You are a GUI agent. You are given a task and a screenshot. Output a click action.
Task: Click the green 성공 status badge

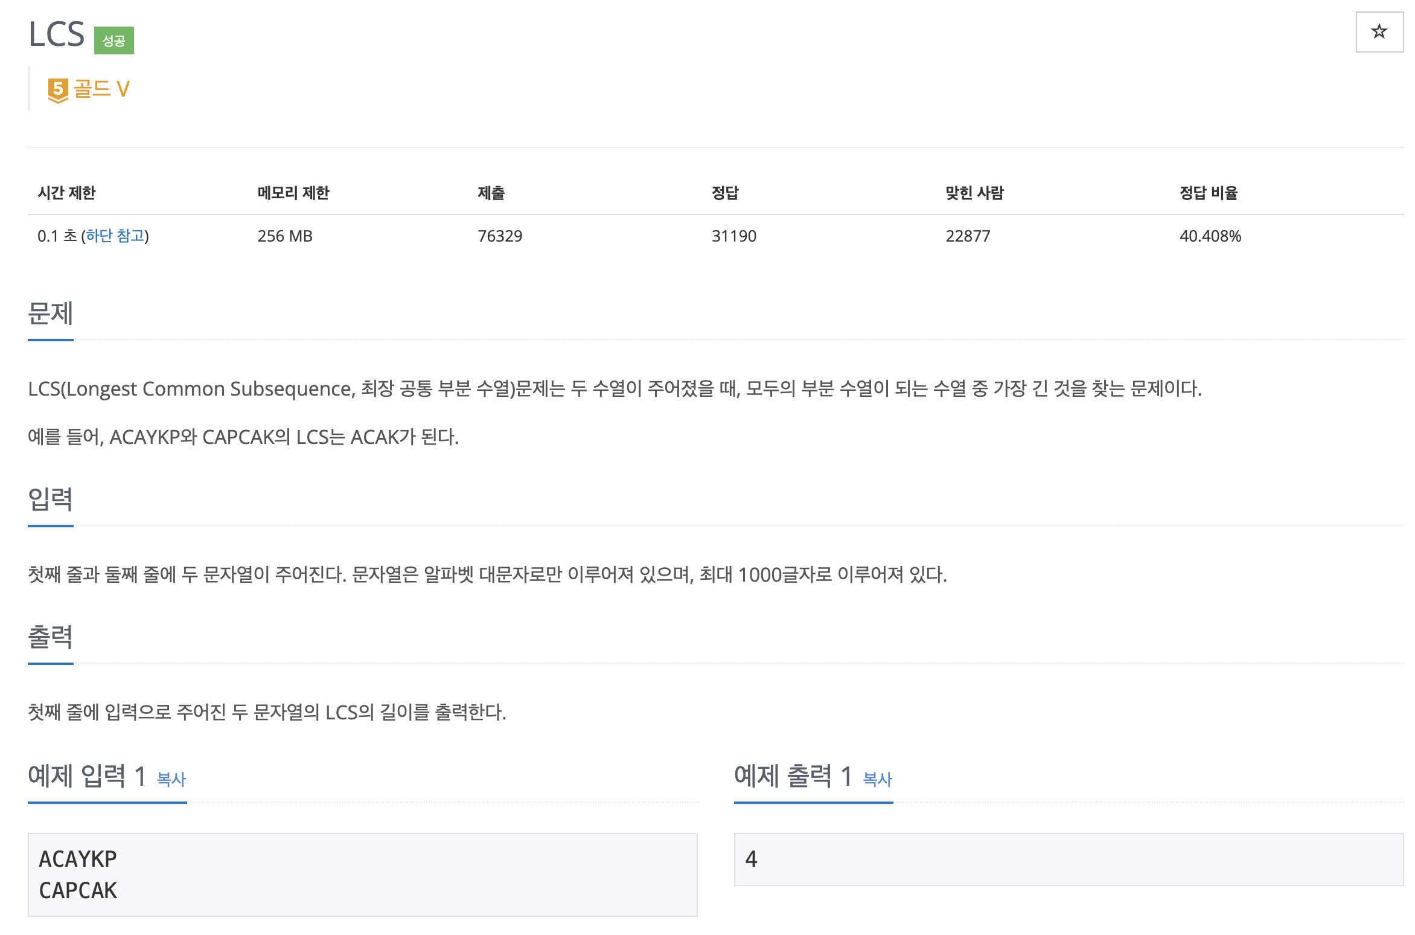coord(113,40)
